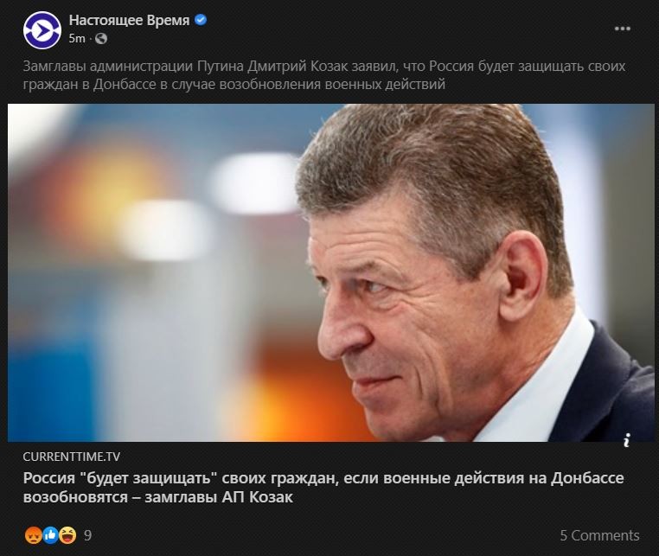Click the globe public-audience icon

[101, 38]
